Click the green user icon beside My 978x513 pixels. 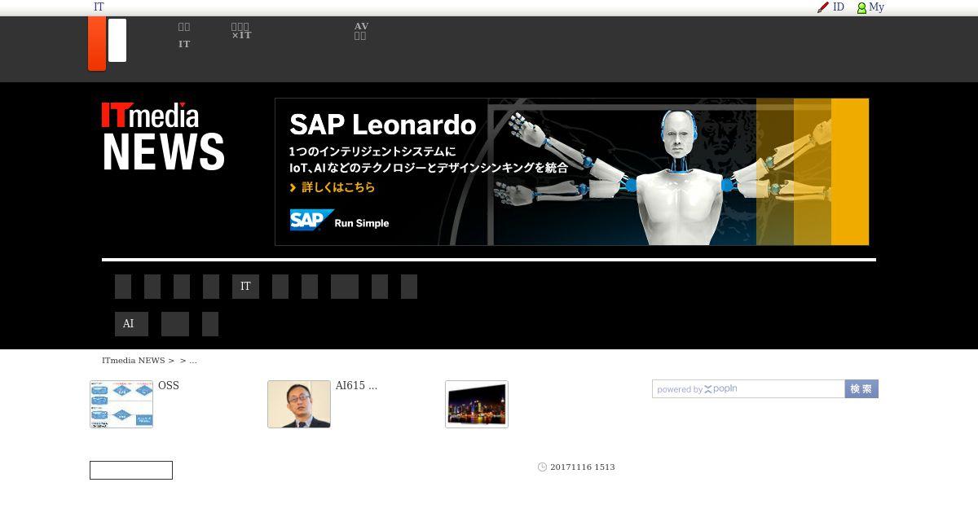861,8
